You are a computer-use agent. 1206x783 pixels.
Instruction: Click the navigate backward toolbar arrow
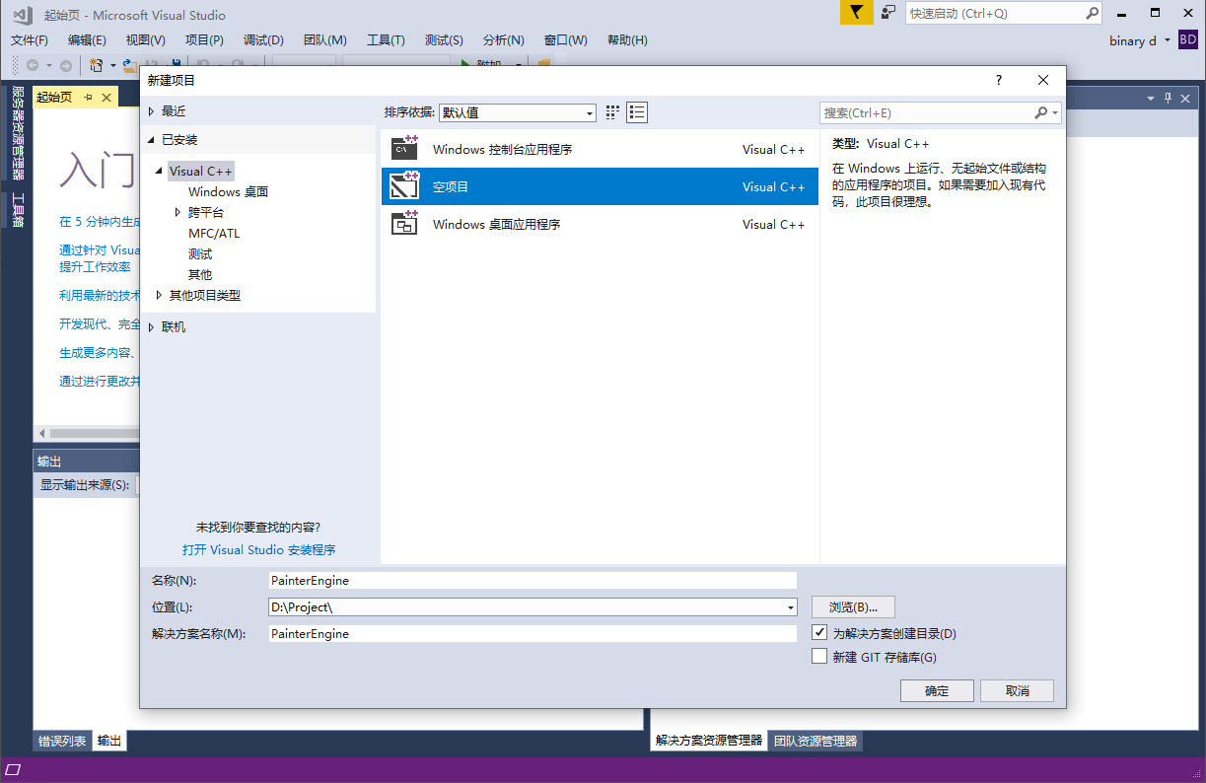click(x=33, y=65)
